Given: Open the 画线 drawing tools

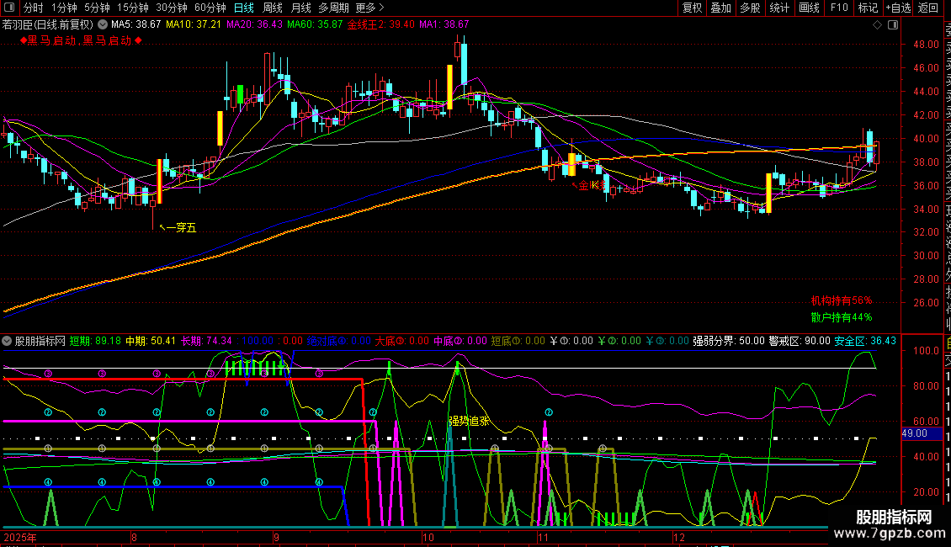Looking at the screenshot, I should [x=809, y=8].
